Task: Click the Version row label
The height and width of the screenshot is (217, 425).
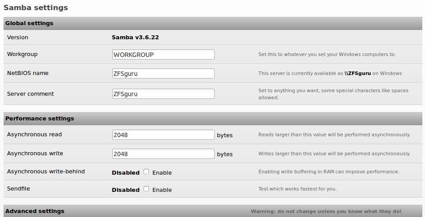Action: click(18, 37)
